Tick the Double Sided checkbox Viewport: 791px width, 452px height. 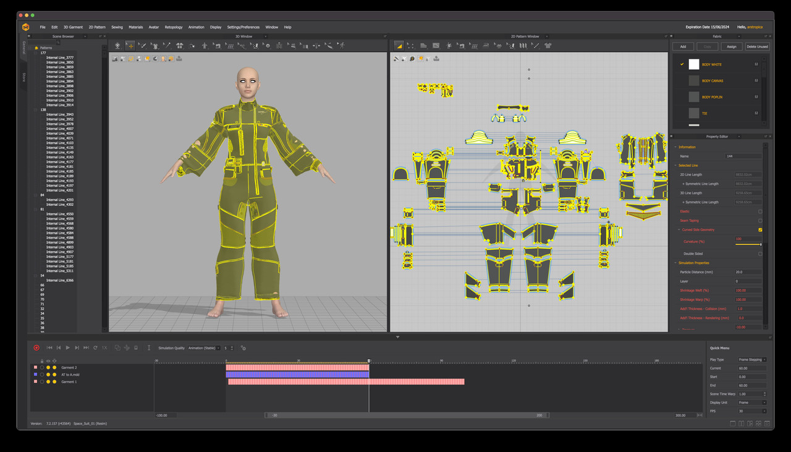tap(760, 254)
